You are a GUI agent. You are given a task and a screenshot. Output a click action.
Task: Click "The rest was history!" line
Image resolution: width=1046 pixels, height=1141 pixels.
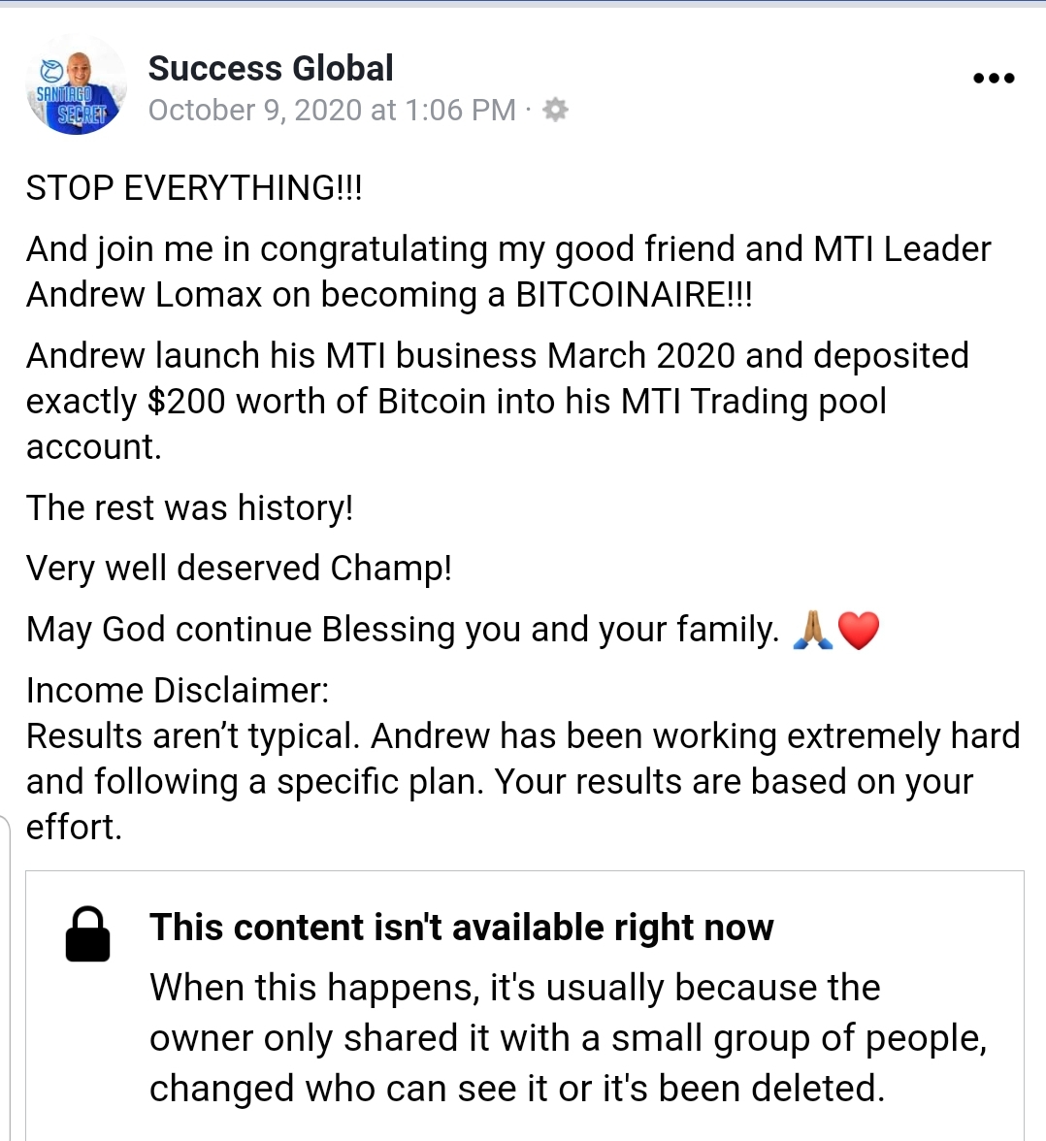pyautogui.click(x=189, y=507)
